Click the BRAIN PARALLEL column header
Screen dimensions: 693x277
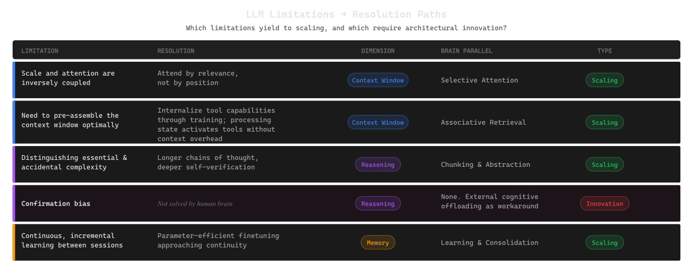pos(467,51)
